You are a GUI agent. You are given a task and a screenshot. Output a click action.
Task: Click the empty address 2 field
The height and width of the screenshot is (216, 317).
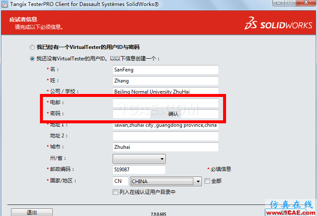pos(166,136)
